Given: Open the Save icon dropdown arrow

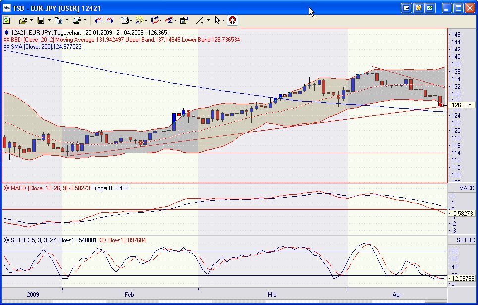Looking at the screenshot, I should [48, 20].
